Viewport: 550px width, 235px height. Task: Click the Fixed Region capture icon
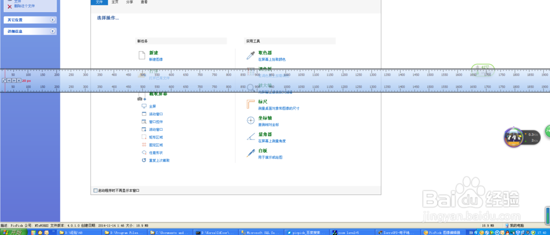pos(144,144)
